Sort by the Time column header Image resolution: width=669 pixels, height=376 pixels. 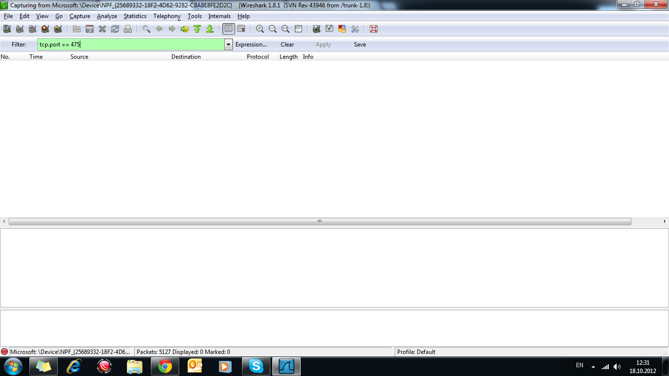(x=36, y=57)
